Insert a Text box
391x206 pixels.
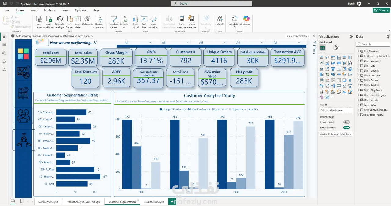144,22
